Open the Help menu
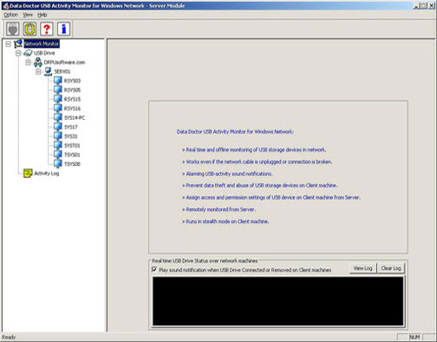This screenshot has height=342, width=437. pos(42,15)
